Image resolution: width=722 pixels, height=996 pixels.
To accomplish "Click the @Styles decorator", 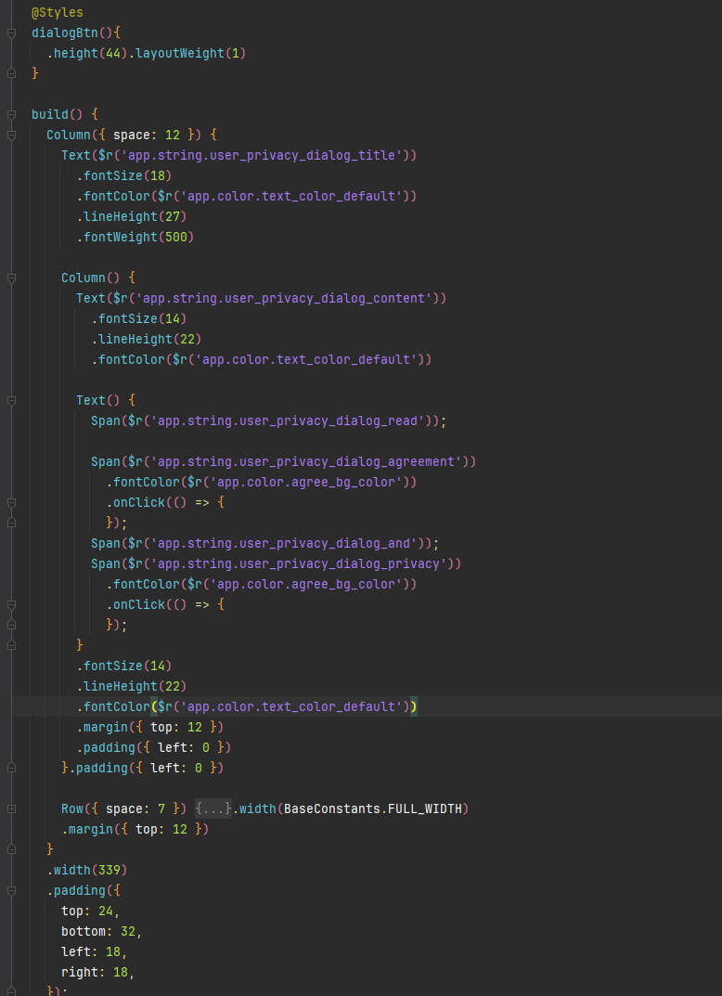I will tap(58, 13).
